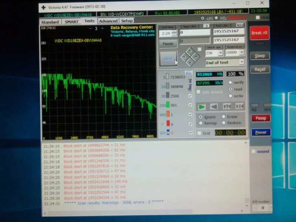Click the Recall button
The image size is (296, 222).
pyautogui.click(x=260, y=69)
